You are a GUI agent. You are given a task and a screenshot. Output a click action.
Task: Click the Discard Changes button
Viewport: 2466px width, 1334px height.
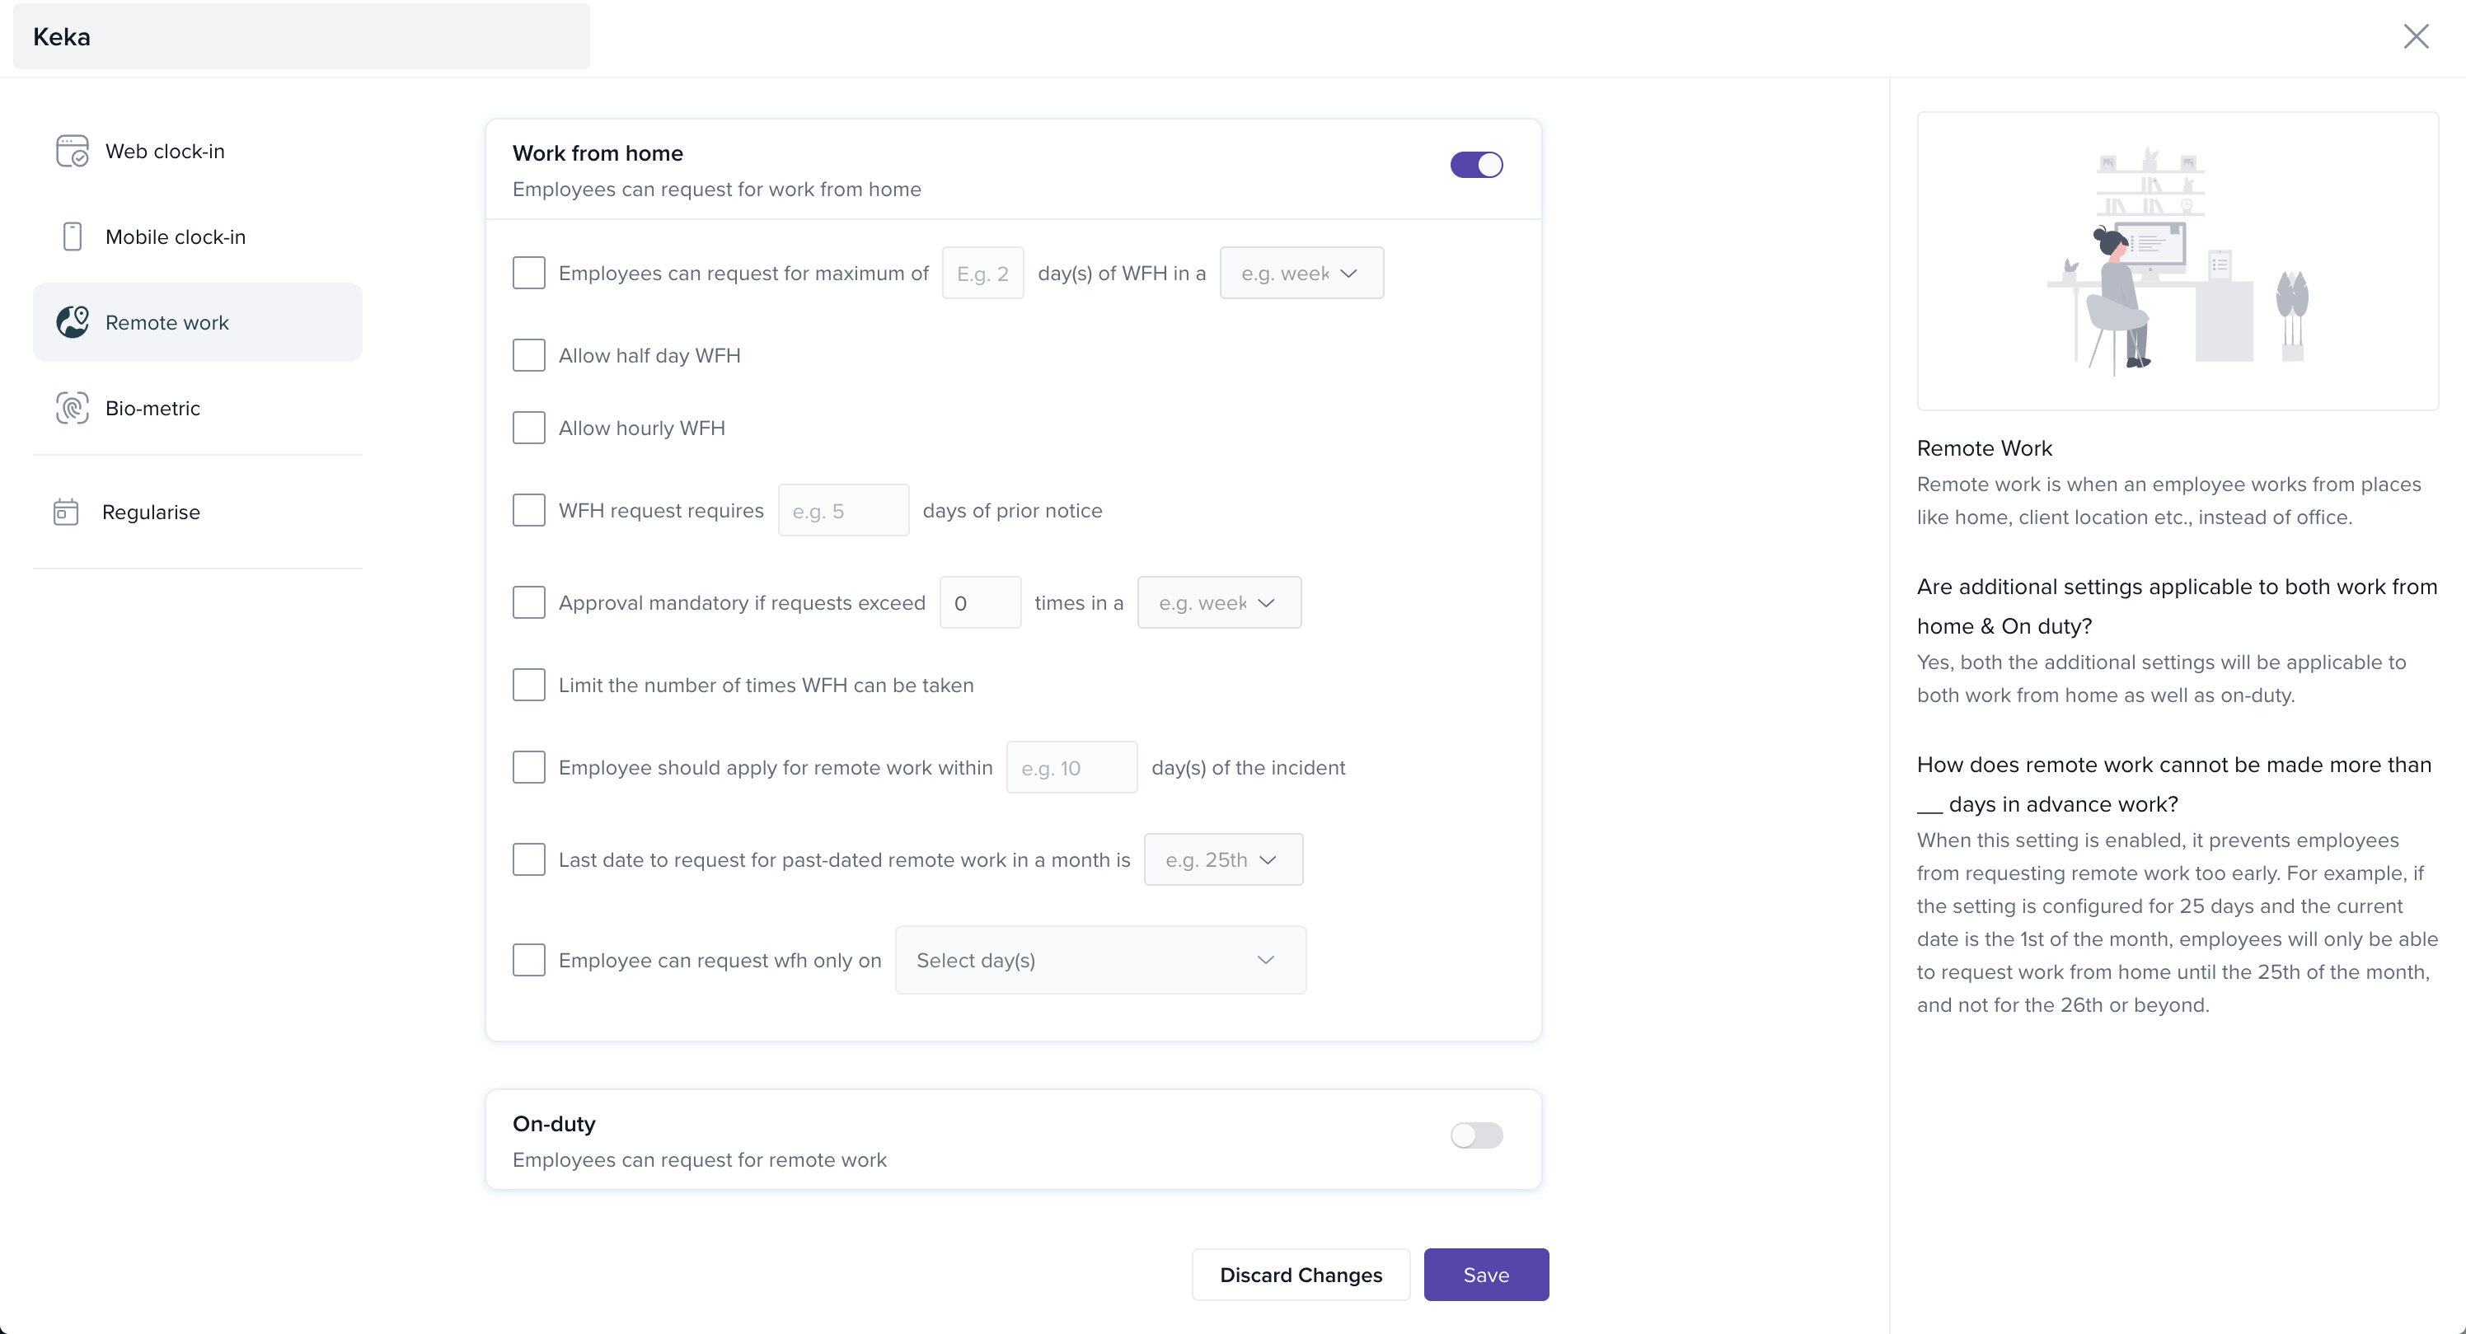click(1300, 1275)
